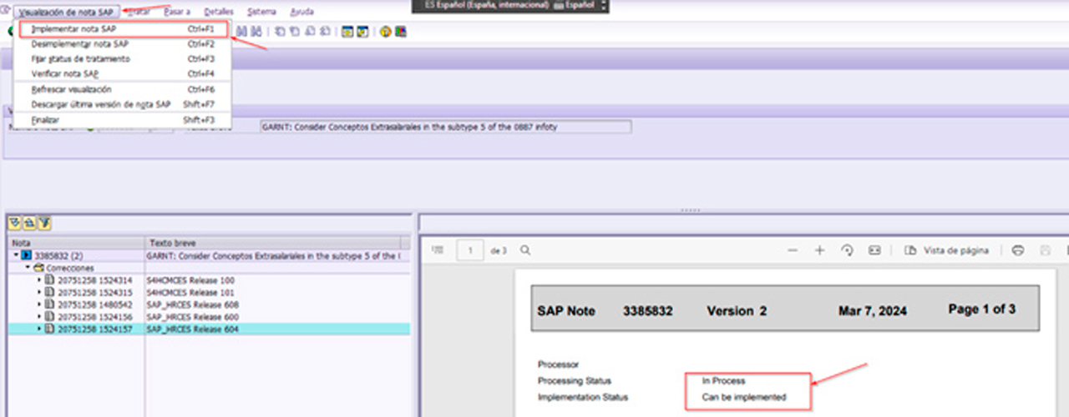Viewport: 1069px width, 417px height.
Task: Select the SAP_HRCES Release 608 row
Action: [x=190, y=305]
